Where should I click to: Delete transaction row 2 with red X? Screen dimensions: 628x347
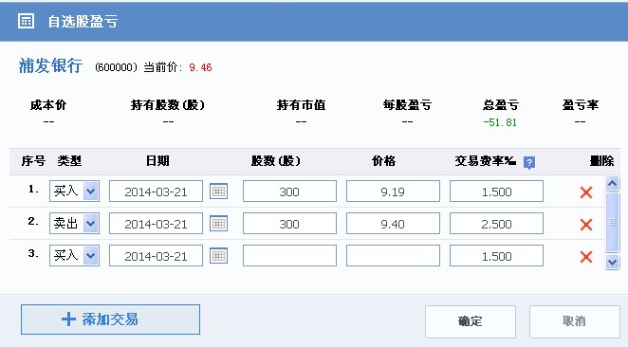(x=586, y=225)
